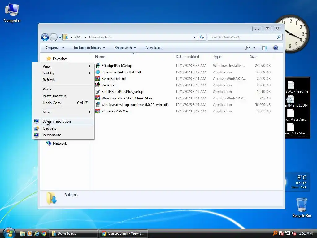Click the Recycle Bin desktop icon
Image resolution: width=317 pixels, height=238 pixels.
point(302,208)
